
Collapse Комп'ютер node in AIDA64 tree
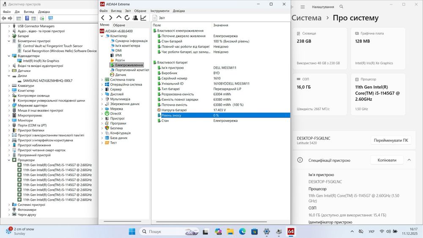click(x=102, y=36)
